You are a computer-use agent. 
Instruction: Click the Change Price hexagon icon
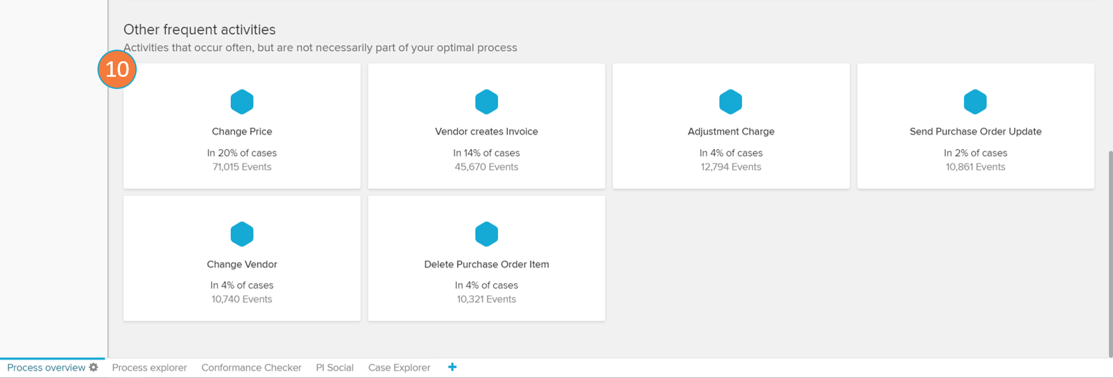pos(242,102)
